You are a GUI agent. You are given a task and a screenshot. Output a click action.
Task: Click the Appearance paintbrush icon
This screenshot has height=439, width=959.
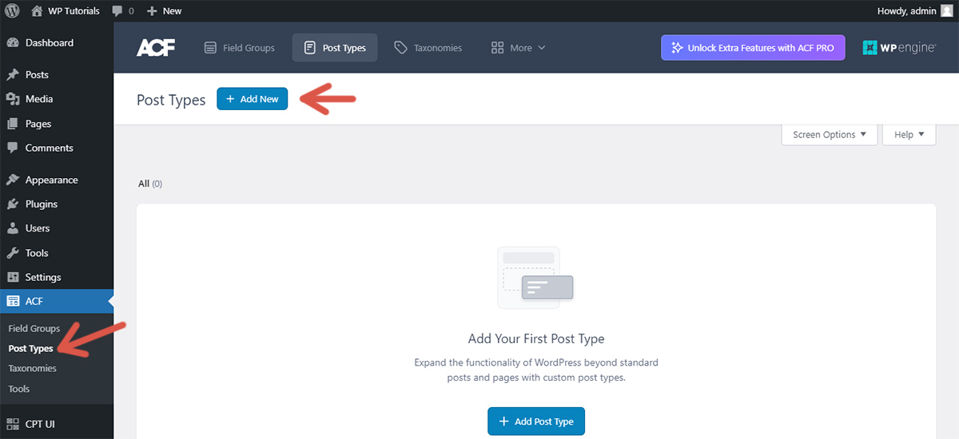point(13,180)
